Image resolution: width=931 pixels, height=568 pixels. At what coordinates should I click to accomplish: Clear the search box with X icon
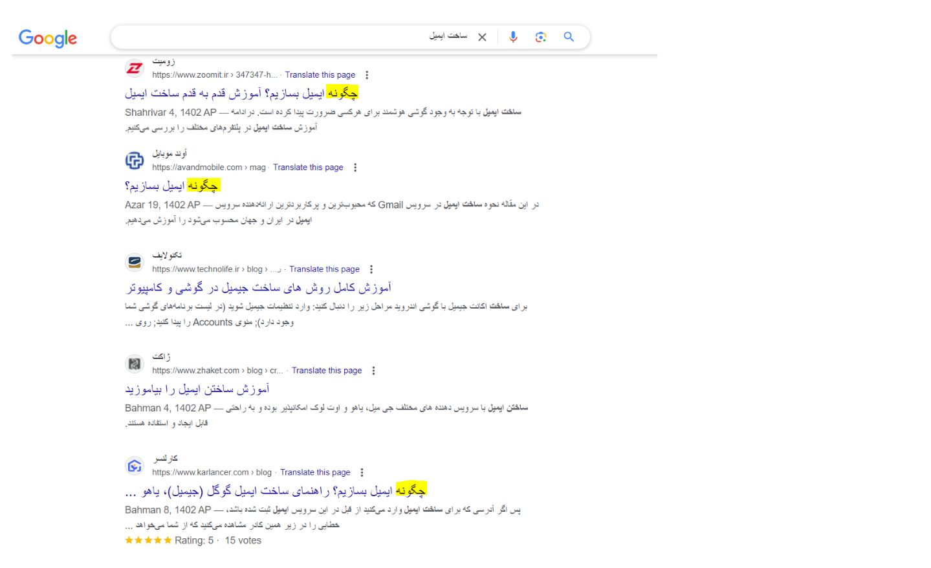[x=482, y=38]
